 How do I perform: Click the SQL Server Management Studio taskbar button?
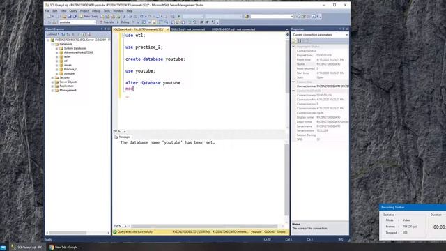[28, 248]
